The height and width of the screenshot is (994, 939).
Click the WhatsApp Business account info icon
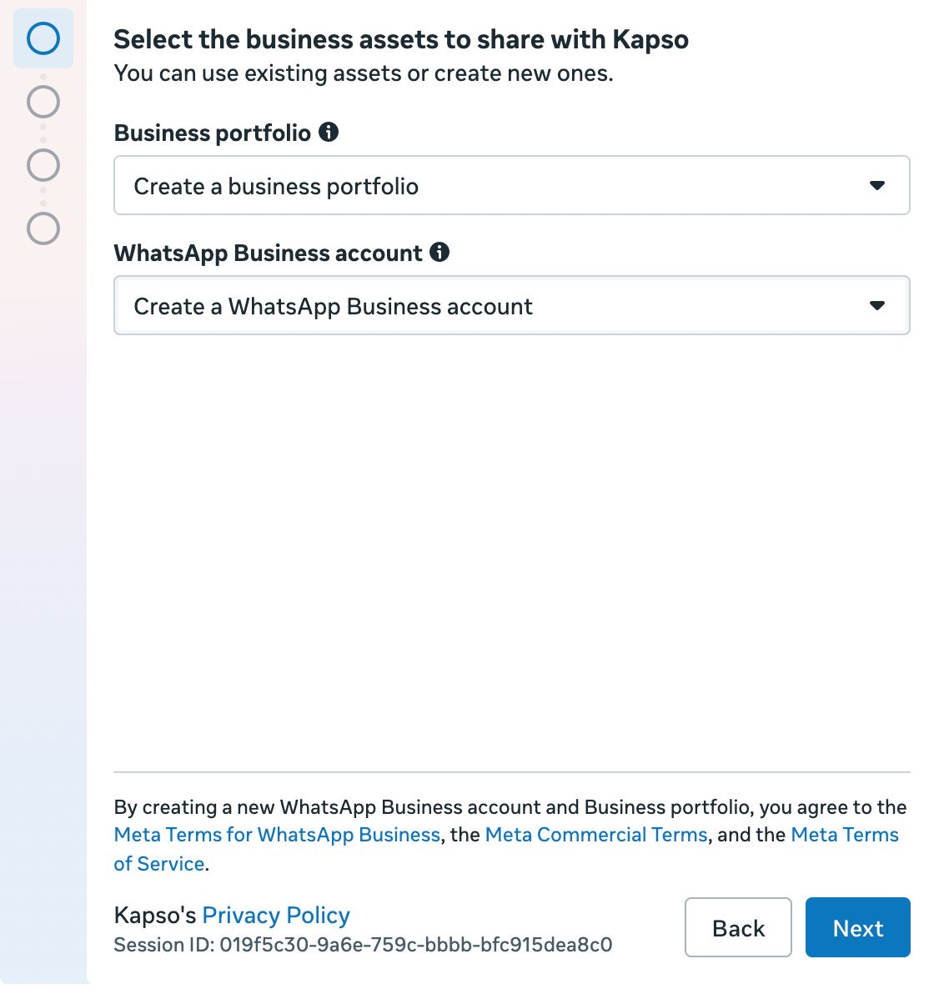tap(439, 253)
